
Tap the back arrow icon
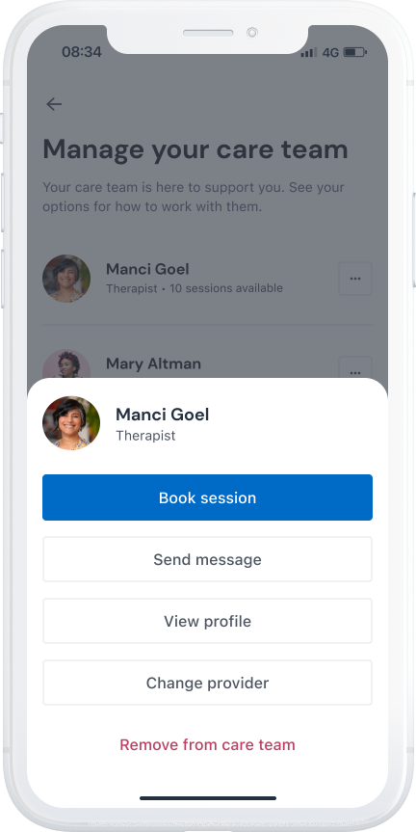click(x=54, y=104)
